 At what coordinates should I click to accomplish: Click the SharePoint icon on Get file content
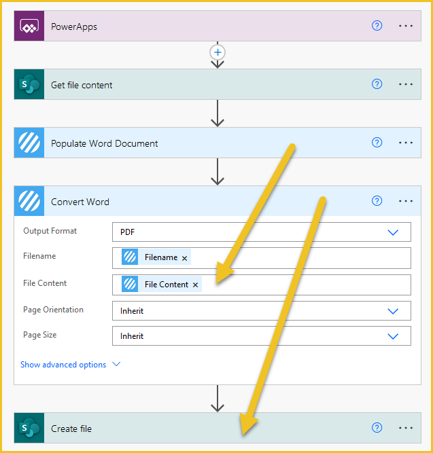pyautogui.click(x=29, y=84)
